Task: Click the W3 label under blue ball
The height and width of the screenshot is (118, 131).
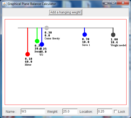Action: tap(41, 55)
